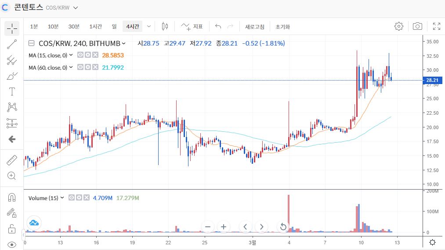
Task: Switch to the 30분 interval
Action: [x=74, y=26]
